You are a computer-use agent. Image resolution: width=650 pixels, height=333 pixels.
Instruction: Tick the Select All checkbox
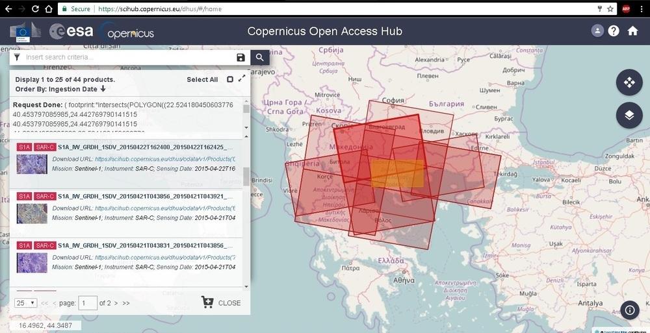coord(230,79)
